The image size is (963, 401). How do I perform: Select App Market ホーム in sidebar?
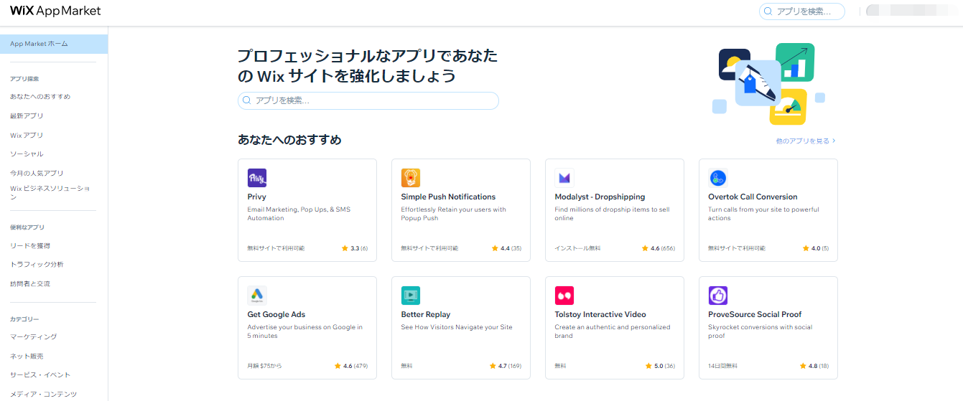click(54, 44)
